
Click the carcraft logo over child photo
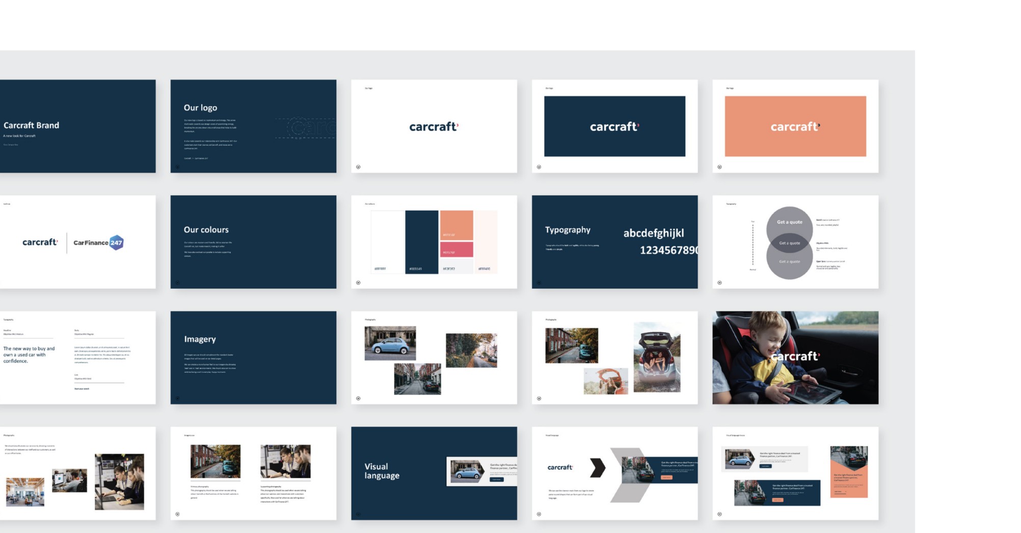tap(795, 356)
